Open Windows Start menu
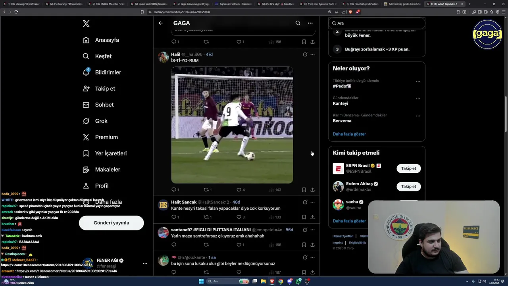 pyautogui.click(x=201, y=281)
